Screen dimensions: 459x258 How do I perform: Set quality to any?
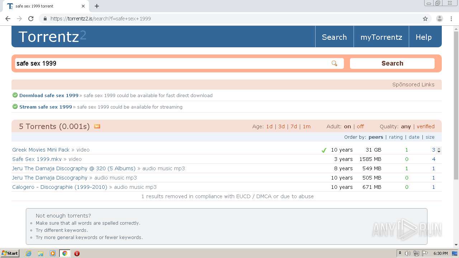(x=406, y=126)
